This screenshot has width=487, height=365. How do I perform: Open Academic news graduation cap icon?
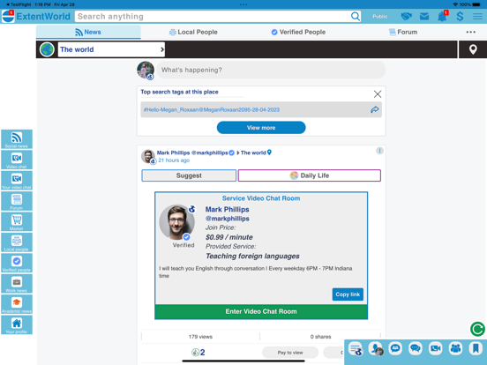(17, 304)
